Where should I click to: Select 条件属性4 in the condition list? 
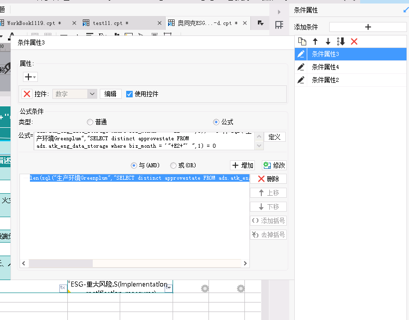pos(351,67)
